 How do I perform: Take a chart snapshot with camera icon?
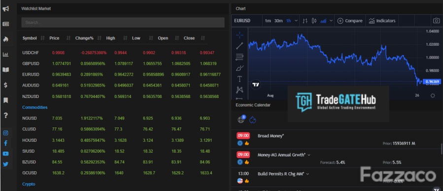click(x=436, y=21)
